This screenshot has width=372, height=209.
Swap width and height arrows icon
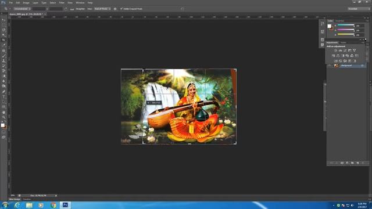point(66,9)
